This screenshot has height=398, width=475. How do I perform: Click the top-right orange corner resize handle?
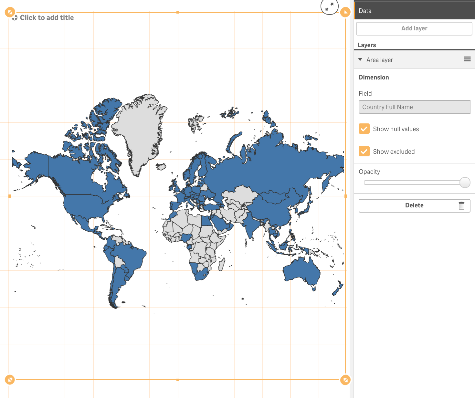[x=345, y=13]
